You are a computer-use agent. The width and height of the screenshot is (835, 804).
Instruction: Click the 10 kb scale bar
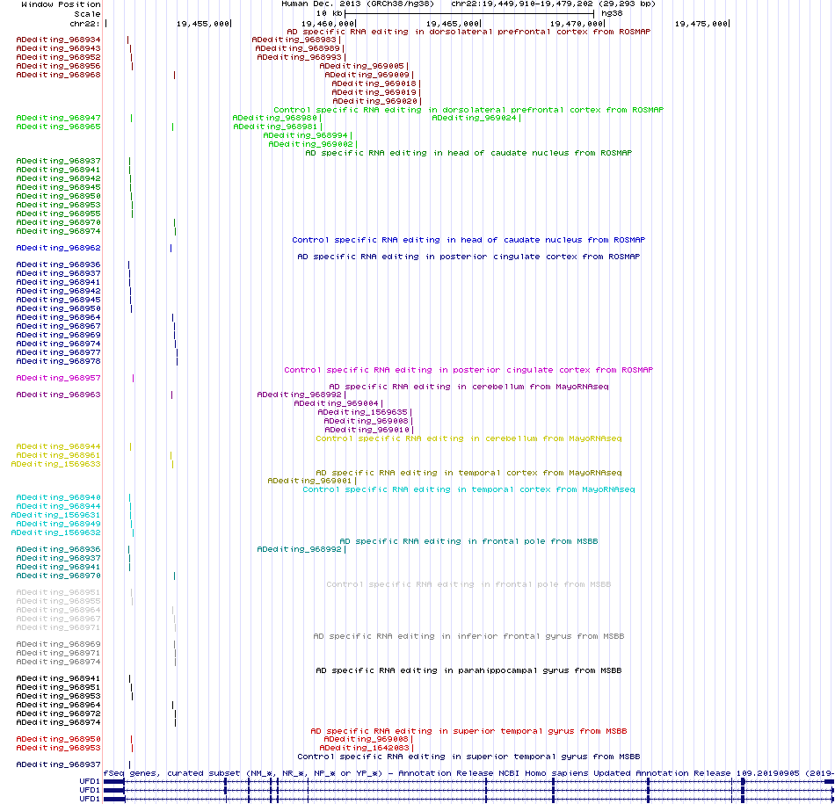[469, 13]
